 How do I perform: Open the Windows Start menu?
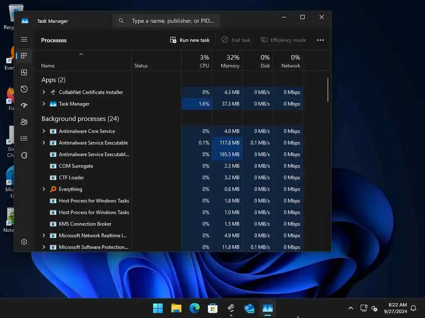pos(158,308)
